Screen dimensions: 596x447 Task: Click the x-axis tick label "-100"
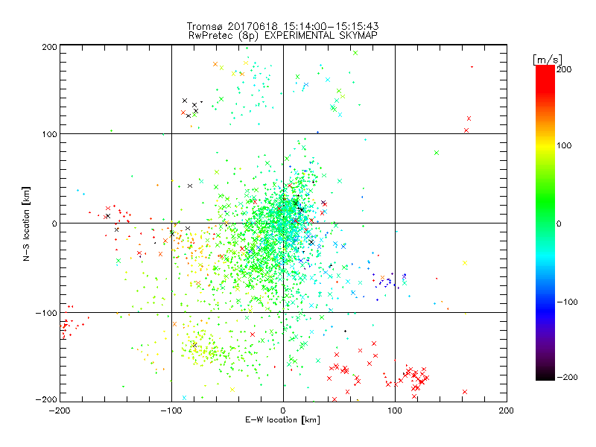click(171, 410)
